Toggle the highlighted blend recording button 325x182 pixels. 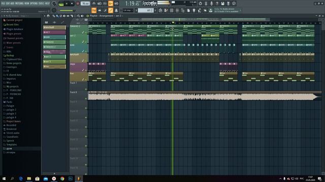pos(111,4)
